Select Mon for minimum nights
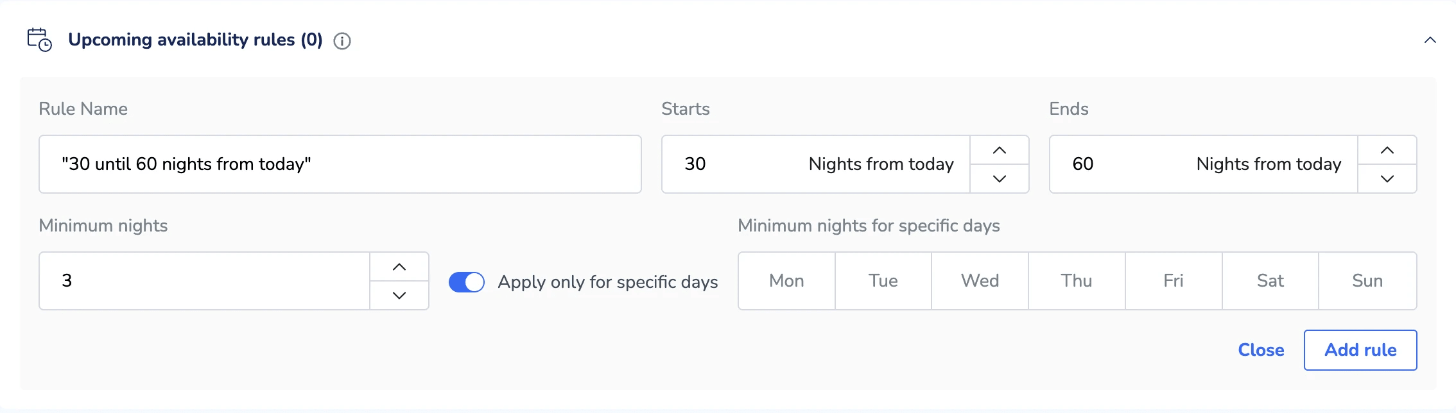 [786, 281]
